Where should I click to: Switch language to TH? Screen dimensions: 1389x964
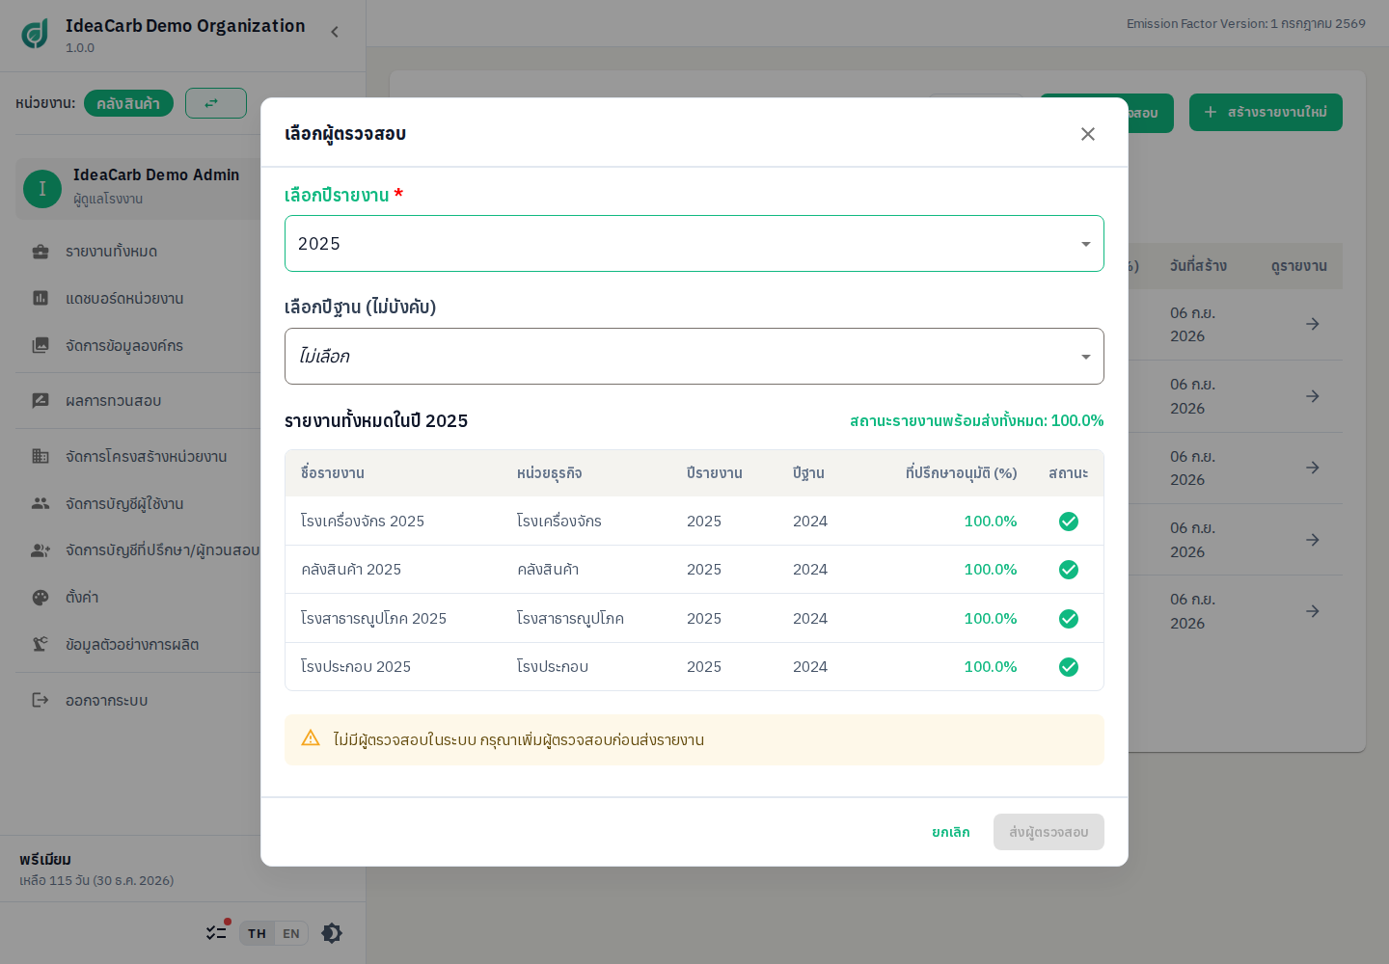coord(257,933)
